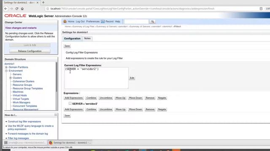Click the Domain Structure scrollbar

coord(56,77)
